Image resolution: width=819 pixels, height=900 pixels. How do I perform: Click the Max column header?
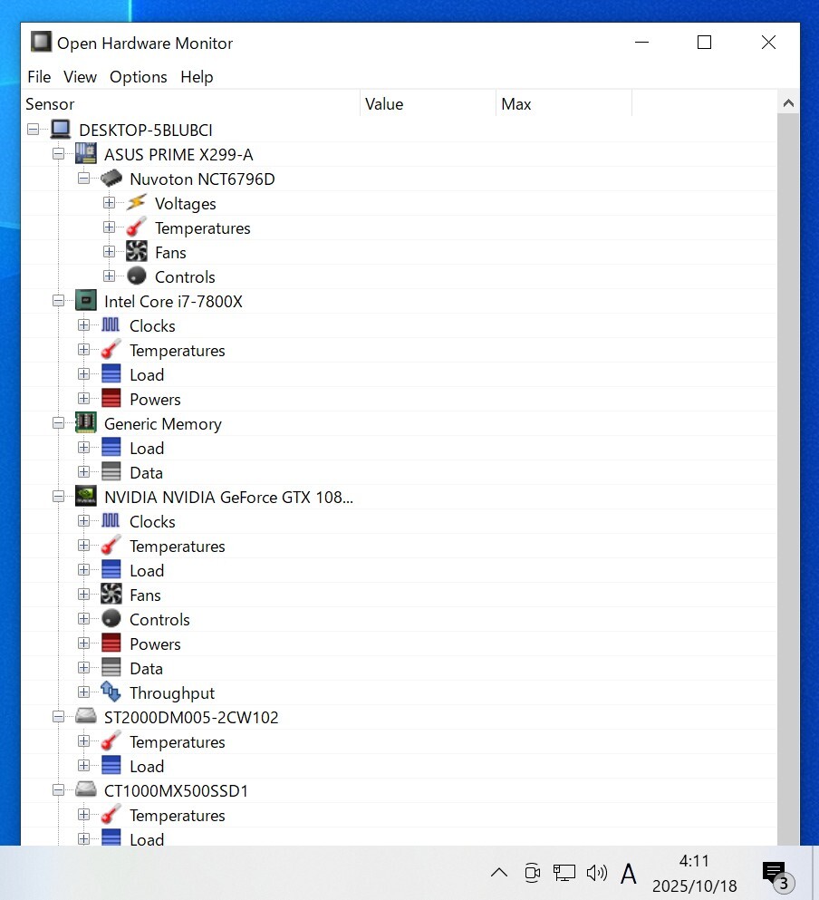pyautogui.click(x=564, y=104)
